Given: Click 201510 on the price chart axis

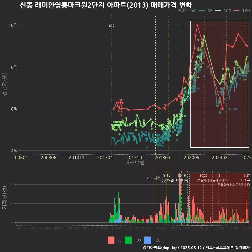Looking at the screenshot, I should 134,157.
